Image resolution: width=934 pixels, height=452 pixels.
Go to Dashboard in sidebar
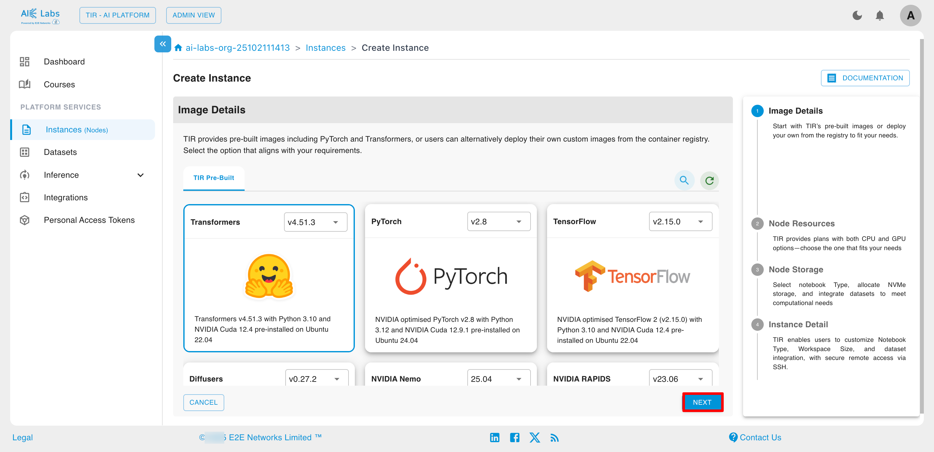(64, 62)
